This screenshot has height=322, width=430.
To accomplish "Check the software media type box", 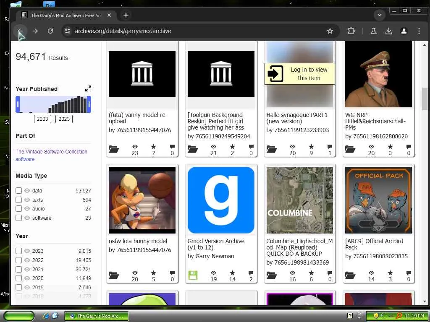I will coord(18,218).
